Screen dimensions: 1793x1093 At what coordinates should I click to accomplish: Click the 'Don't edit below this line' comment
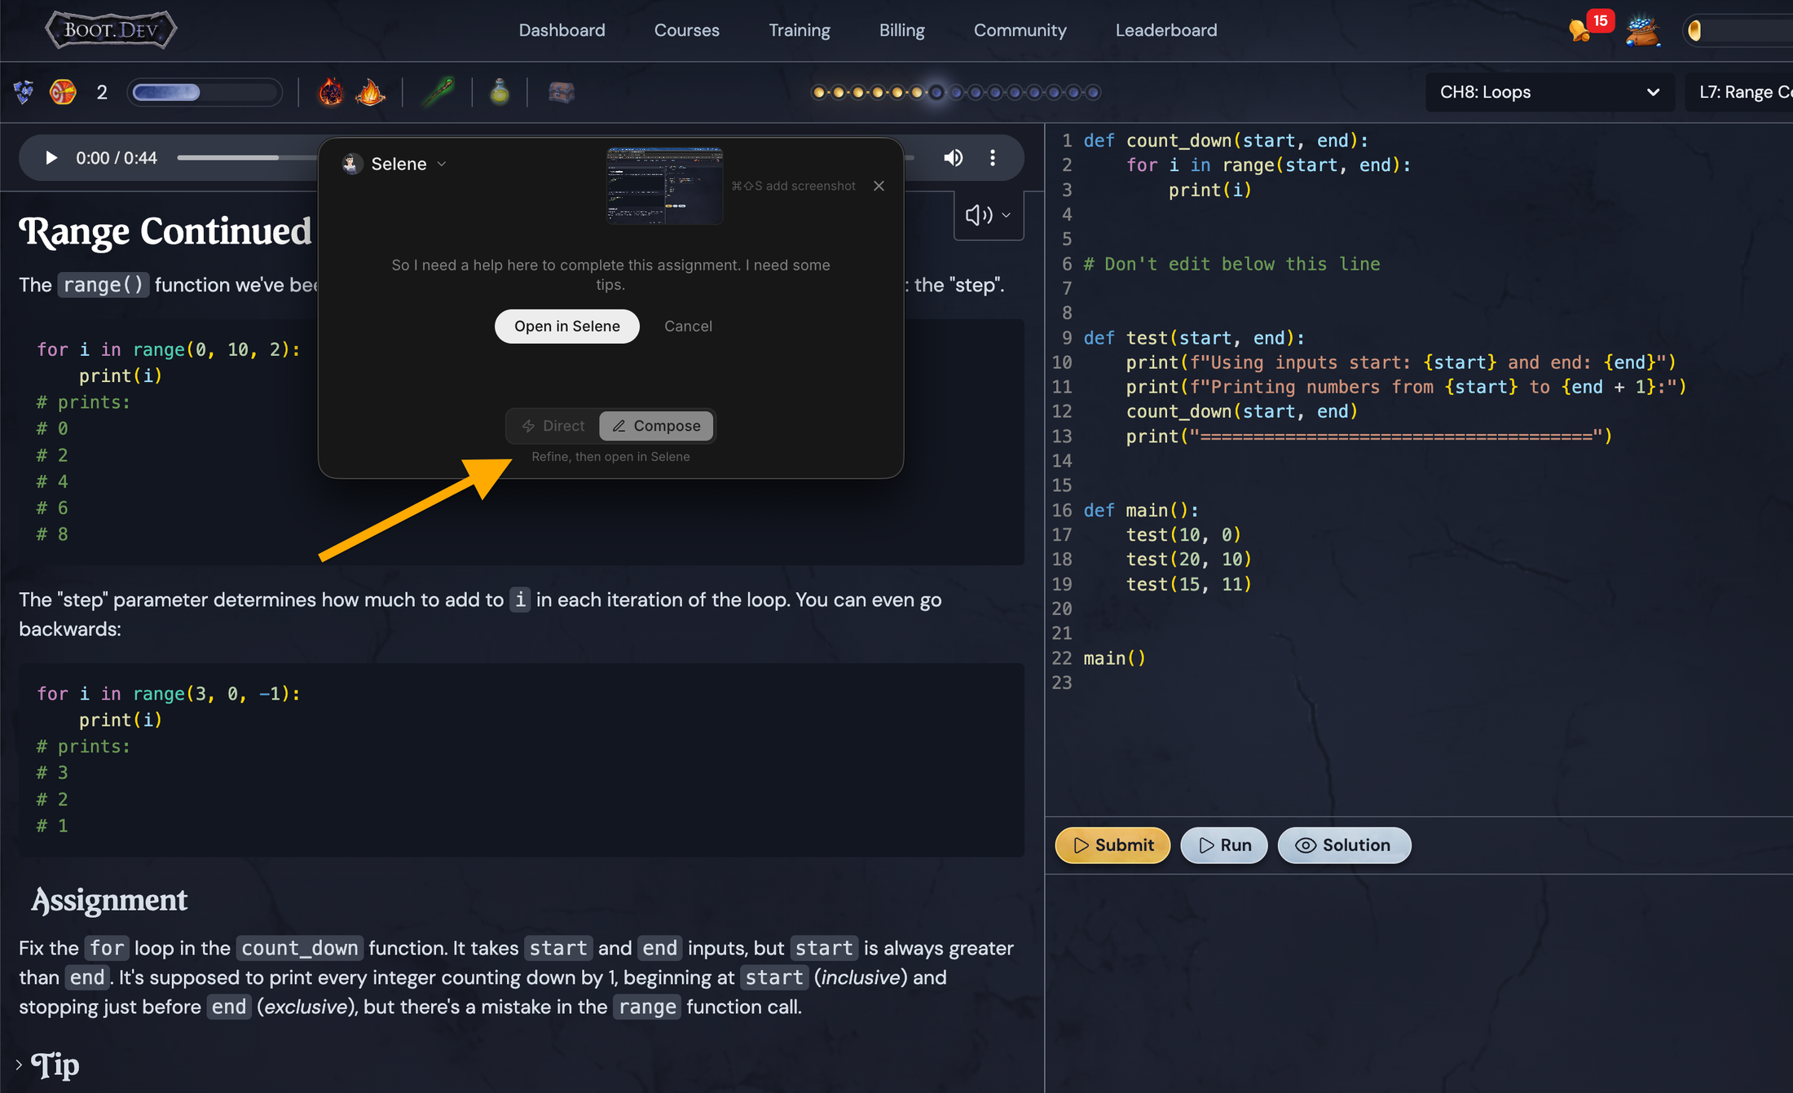coord(1231,264)
